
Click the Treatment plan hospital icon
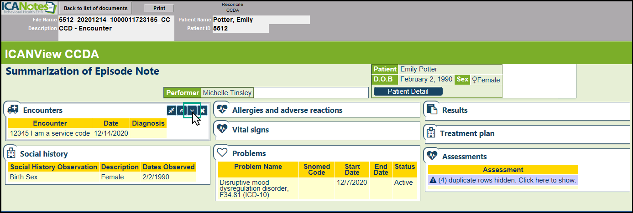pyautogui.click(x=430, y=133)
